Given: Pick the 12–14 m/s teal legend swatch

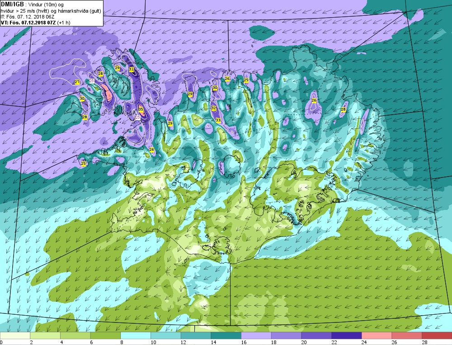Looking at the screenshot, I should 196,336.
